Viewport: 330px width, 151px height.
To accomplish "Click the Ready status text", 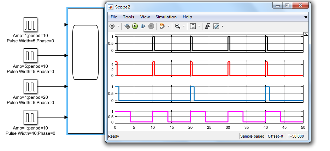I will point(114,136).
